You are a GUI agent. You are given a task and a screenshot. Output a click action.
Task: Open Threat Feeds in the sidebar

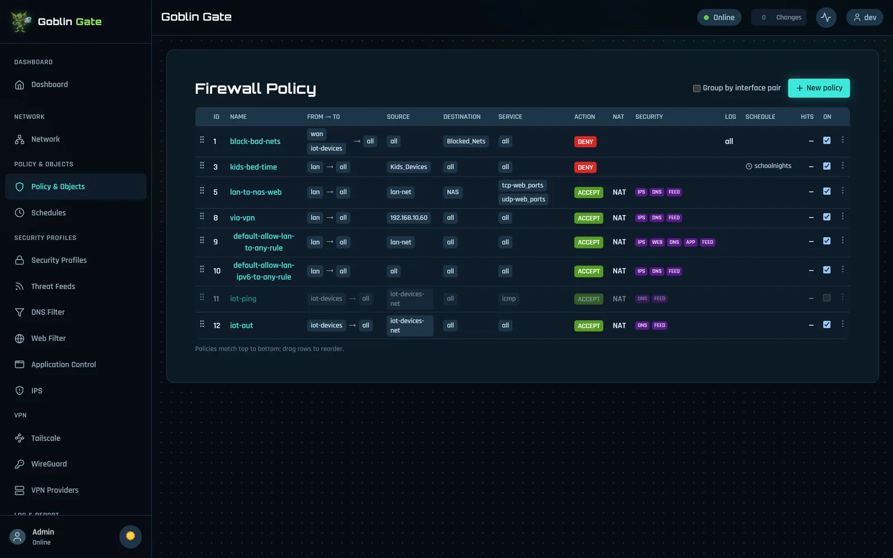pyautogui.click(x=76, y=286)
